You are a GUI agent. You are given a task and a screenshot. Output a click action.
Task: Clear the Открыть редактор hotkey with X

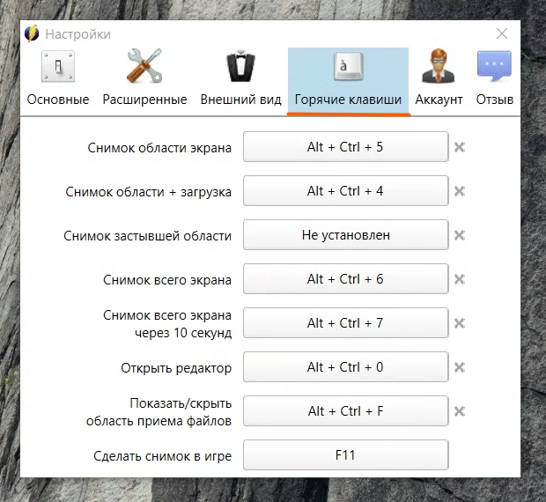point(459,367)
